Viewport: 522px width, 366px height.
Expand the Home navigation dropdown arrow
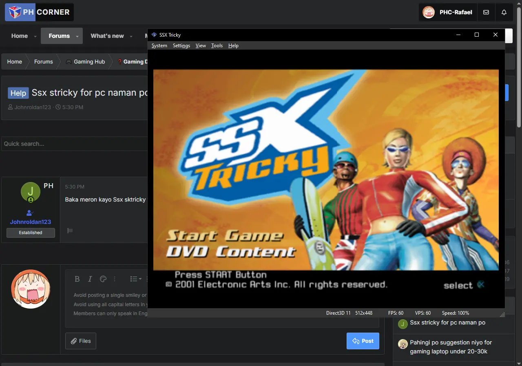(35, 36)
